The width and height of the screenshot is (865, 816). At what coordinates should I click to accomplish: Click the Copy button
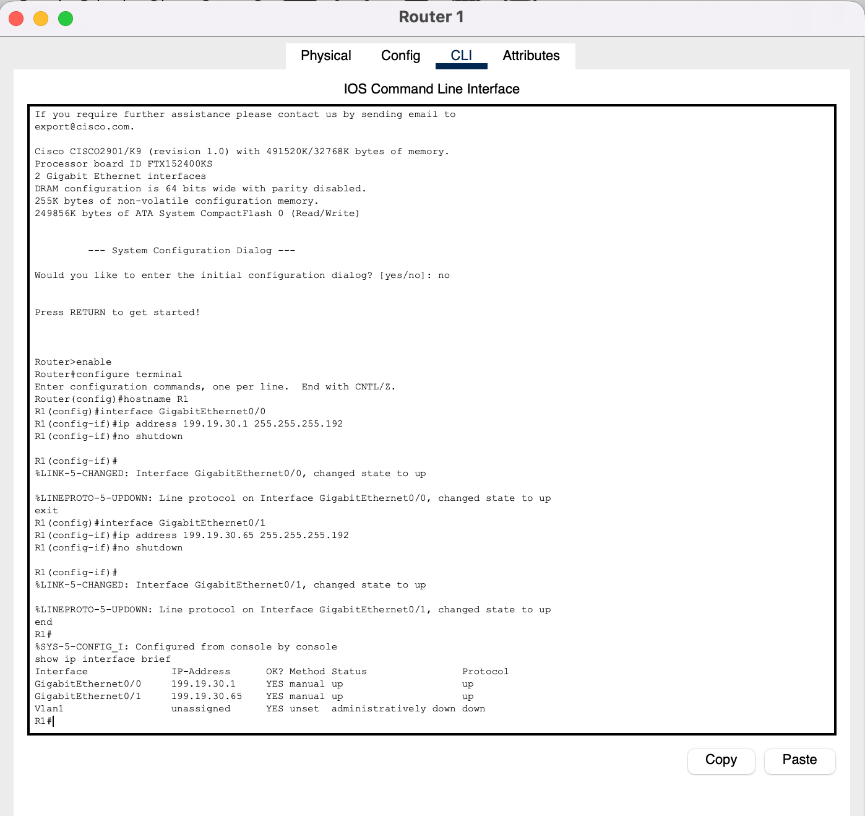click(721, 760)
